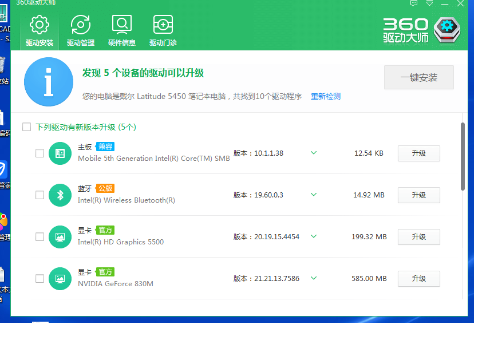Click the NVIDIA GeForce 830M icon
Image resolution: width=498 pixels, height=348 pixels.
pos(60,279)
